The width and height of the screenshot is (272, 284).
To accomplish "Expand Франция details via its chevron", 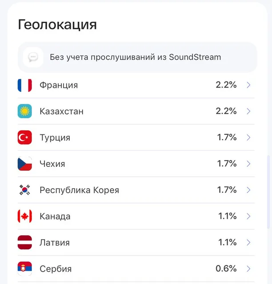I will click(x=248, y=85).
